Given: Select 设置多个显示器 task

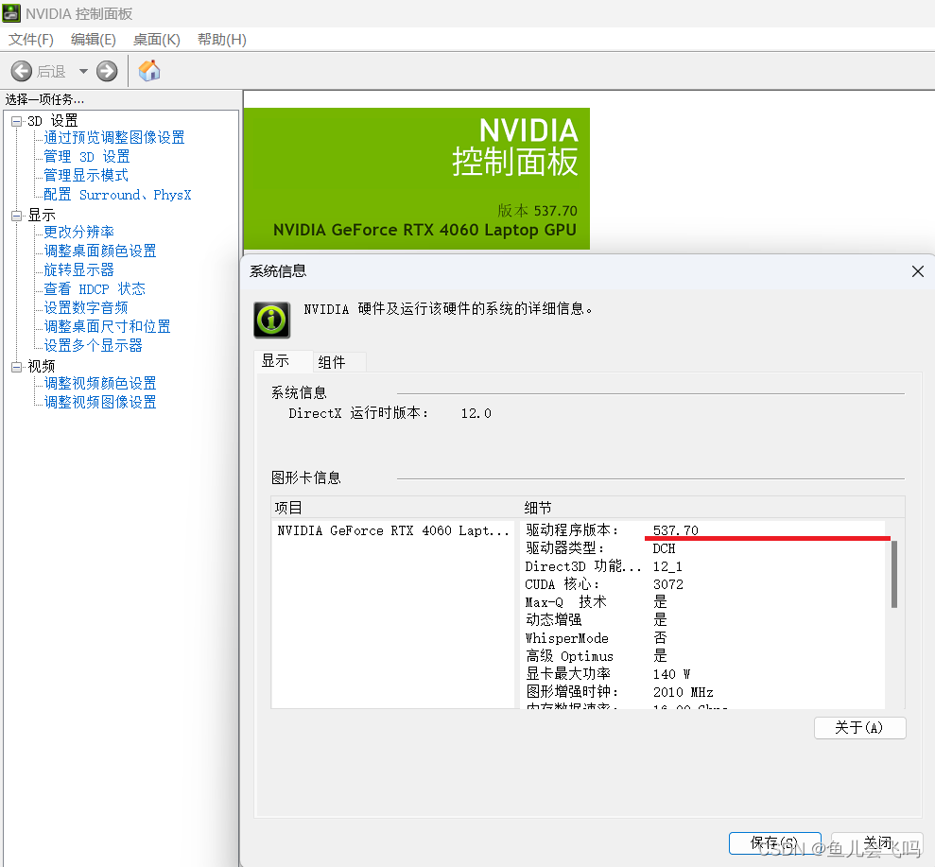Looking at the screenshot, I should 93,346.
